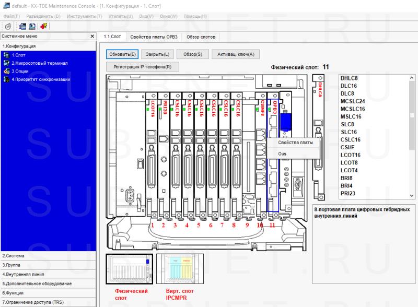Viewport: 418px width, 307px height.
Task: Choose 'Свойства платы' in the context menu
Action: coord(296,142)
